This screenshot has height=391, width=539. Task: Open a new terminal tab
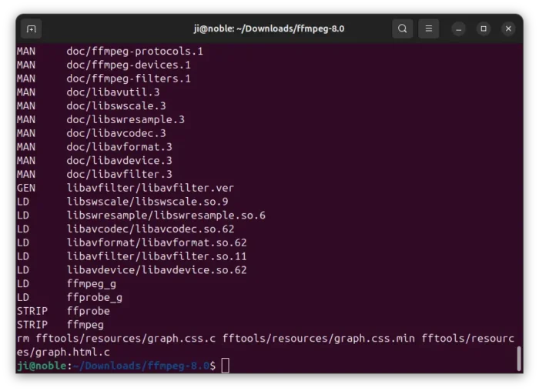(32, 28)
